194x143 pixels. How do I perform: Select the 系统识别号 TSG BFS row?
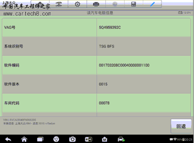point(96,46)
